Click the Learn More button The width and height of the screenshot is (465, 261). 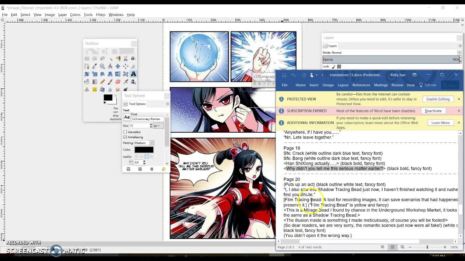point(440,123)
